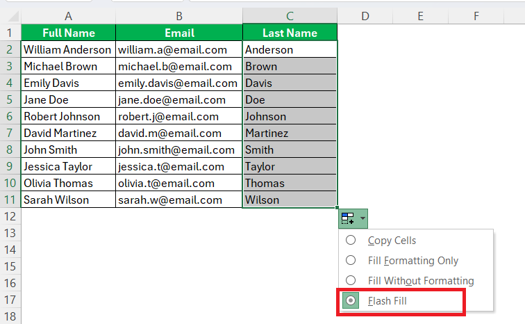
Task: Click the Brown cell in column C
Action: coord(290,66)
